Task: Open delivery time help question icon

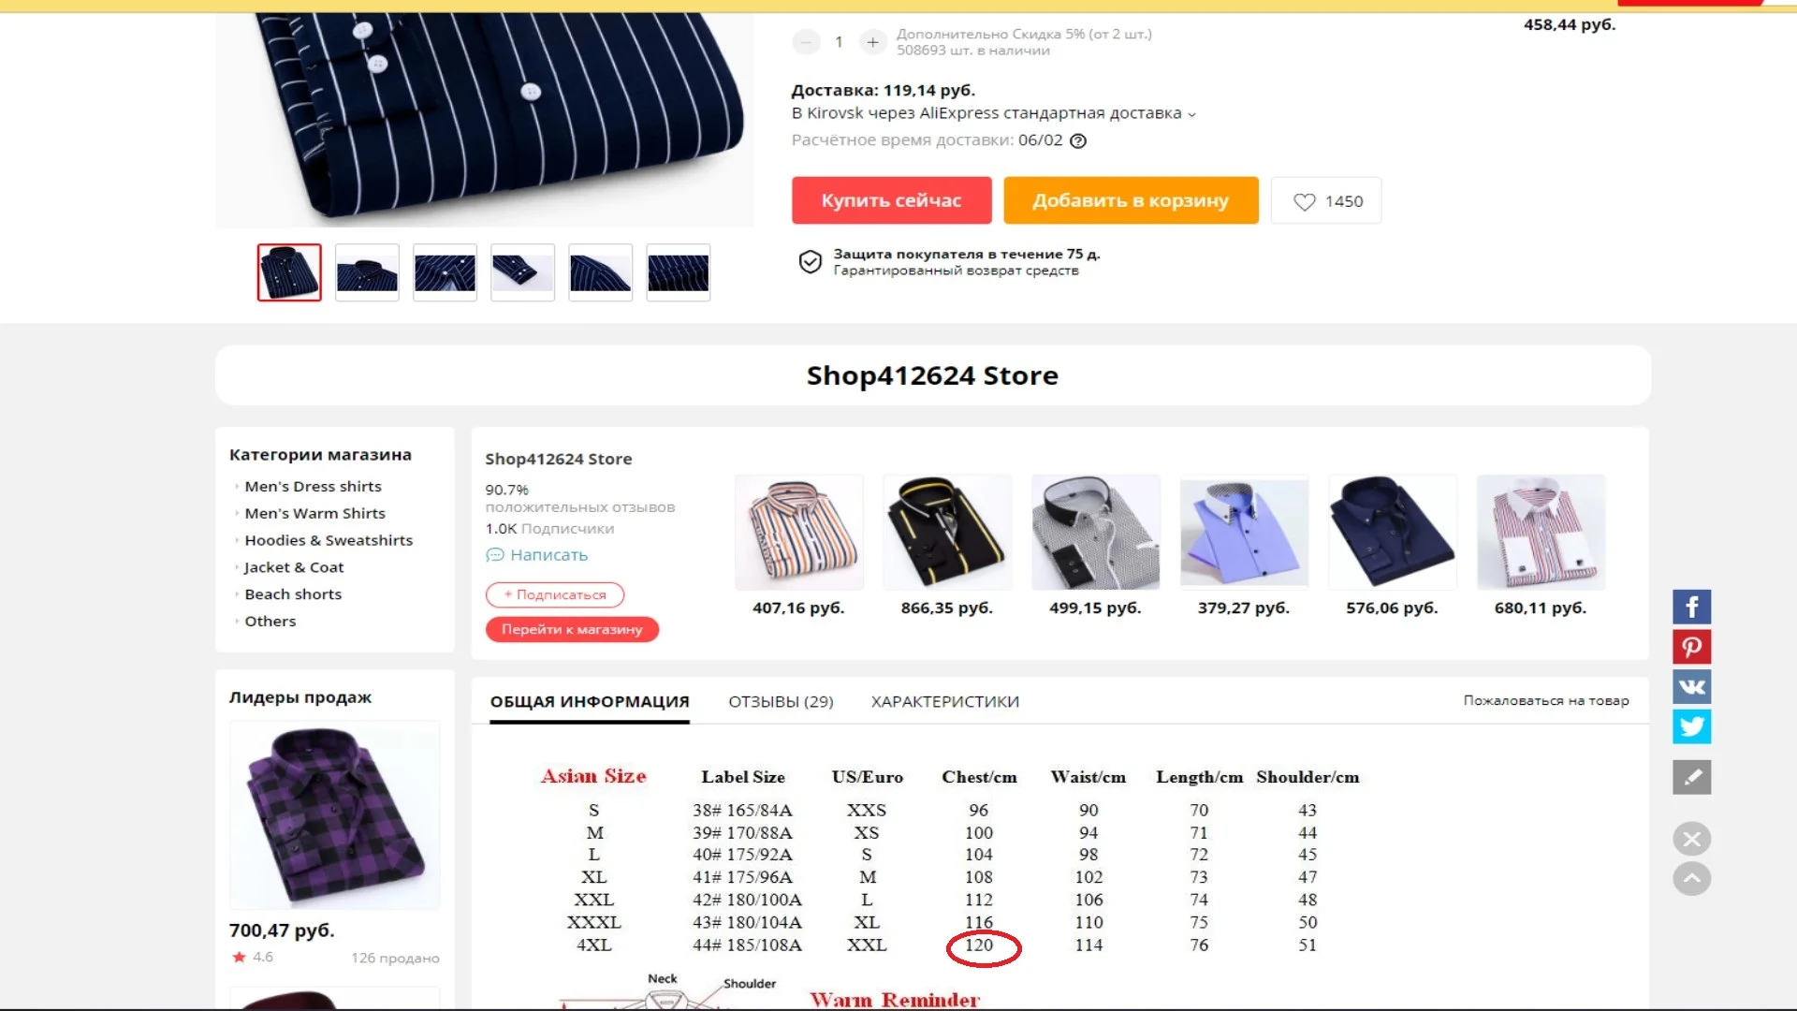Action: pos(1078,141)
